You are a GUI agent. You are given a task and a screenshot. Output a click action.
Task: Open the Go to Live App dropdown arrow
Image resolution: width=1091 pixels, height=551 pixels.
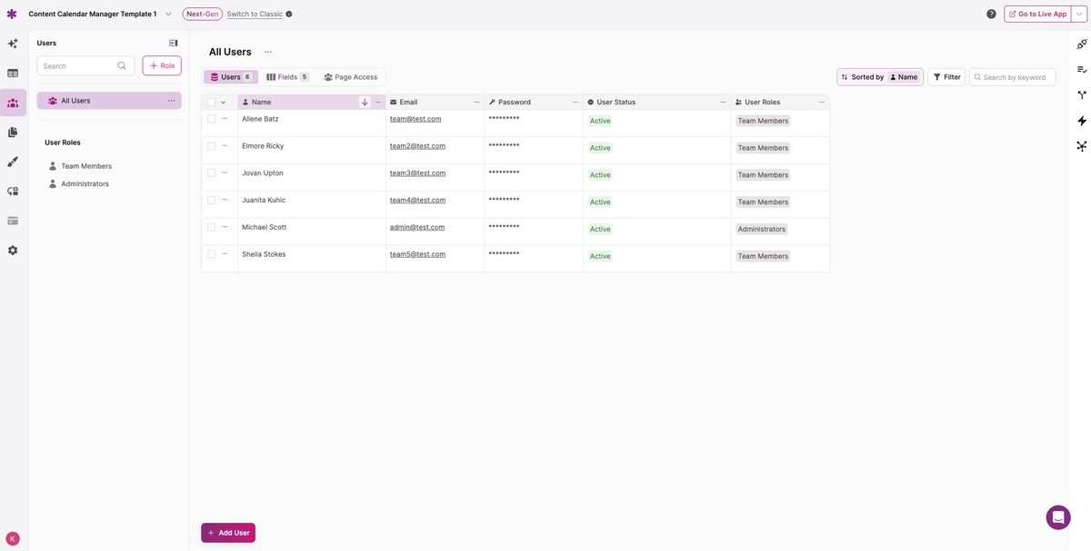coord(1079,15)
